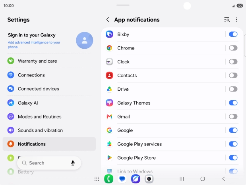Tap the Galaxy AI sparkle icon
The height and width of the screenshot is (185, 246).
tap(11, 103)
